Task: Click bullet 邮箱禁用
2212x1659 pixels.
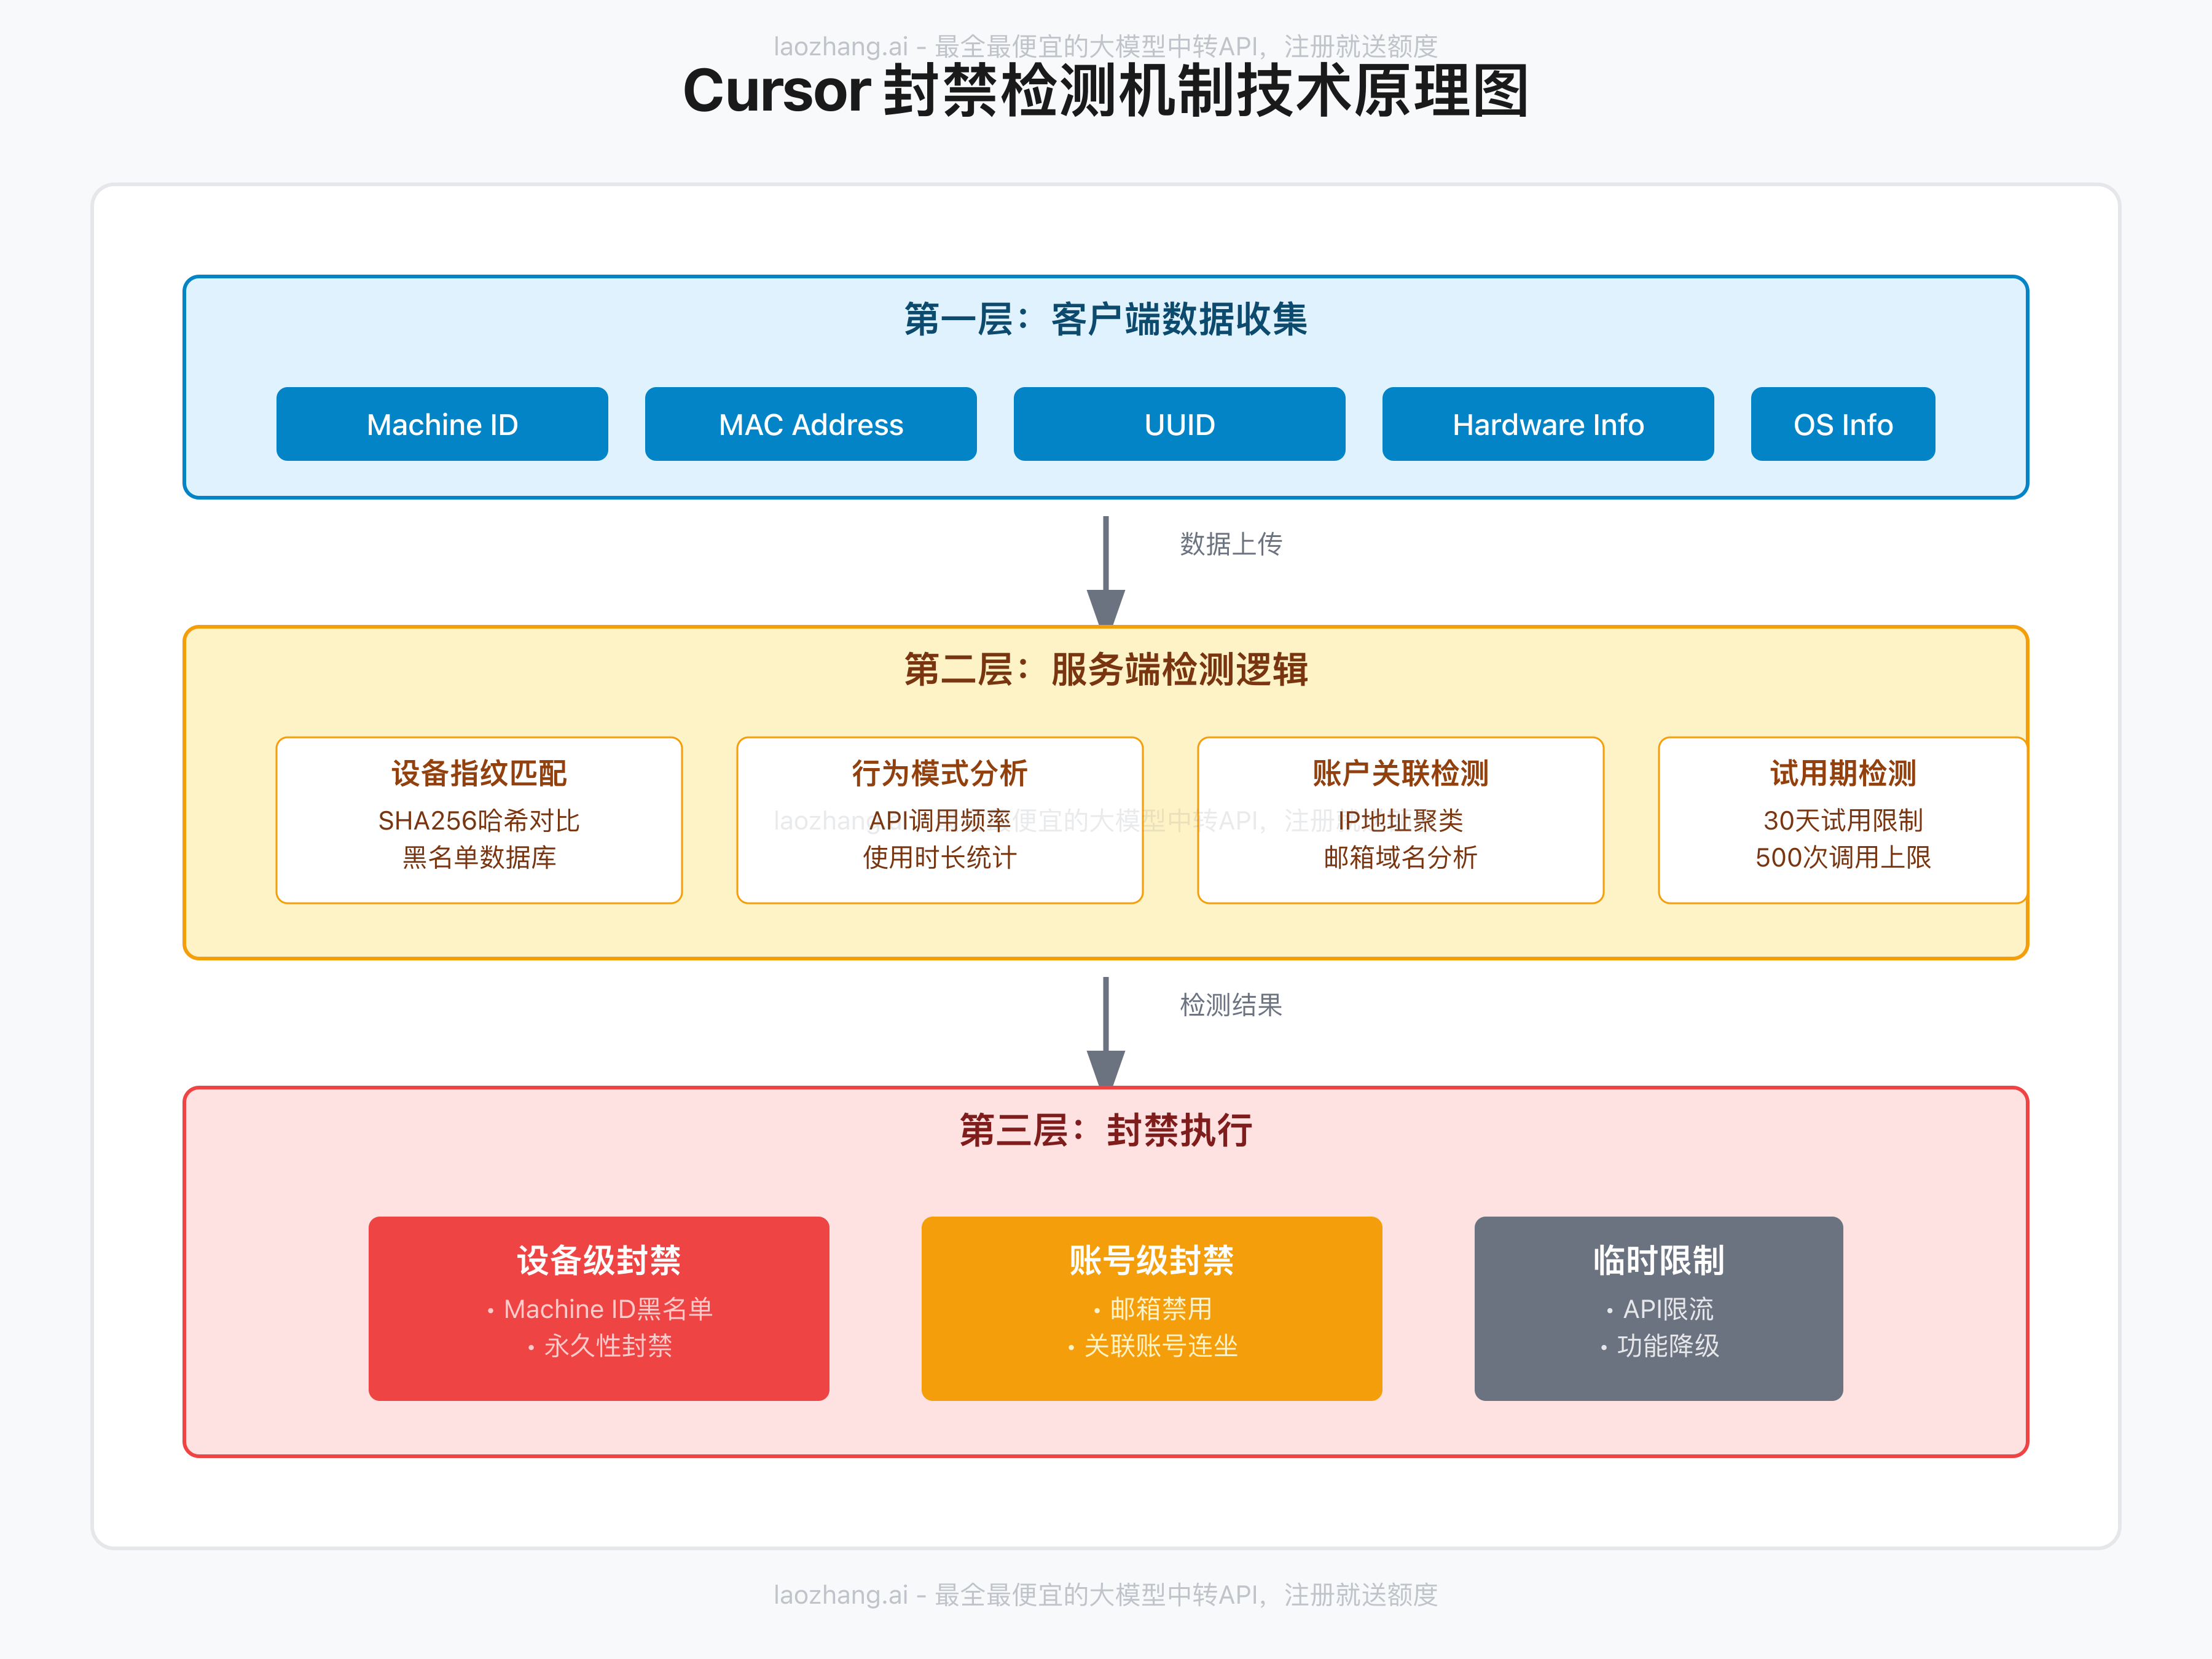Action: click(1152, 1309)
